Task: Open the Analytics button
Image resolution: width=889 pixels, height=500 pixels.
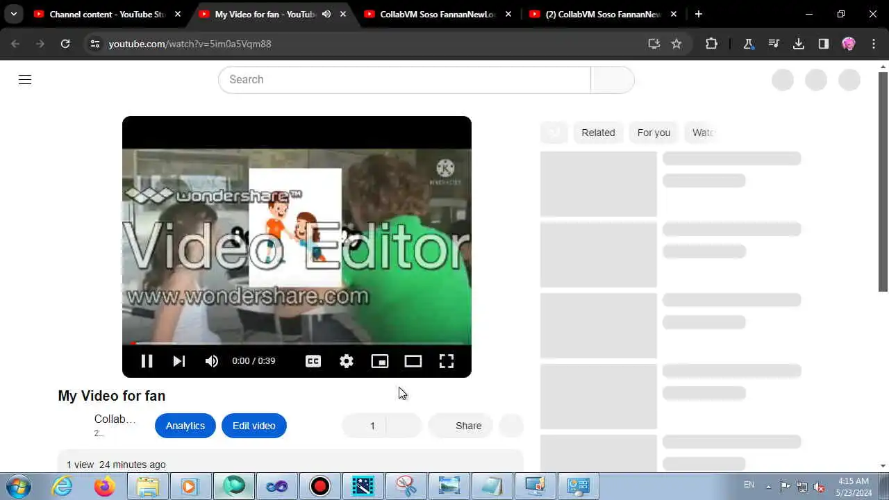Action: pyautogui.click(x=185, y=426)
